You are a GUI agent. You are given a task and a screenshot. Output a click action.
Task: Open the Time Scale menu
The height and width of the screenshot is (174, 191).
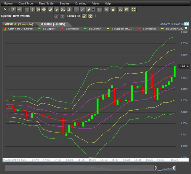point(46,3)
